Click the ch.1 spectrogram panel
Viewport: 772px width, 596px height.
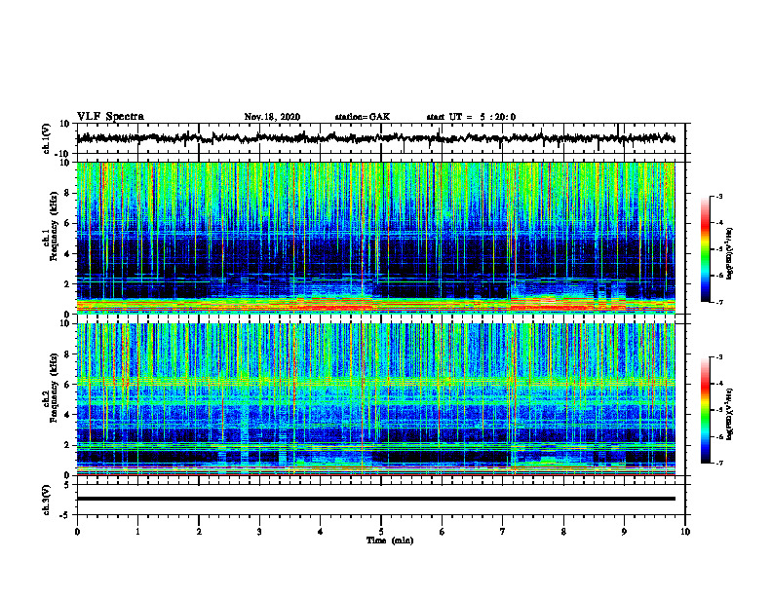375,238
